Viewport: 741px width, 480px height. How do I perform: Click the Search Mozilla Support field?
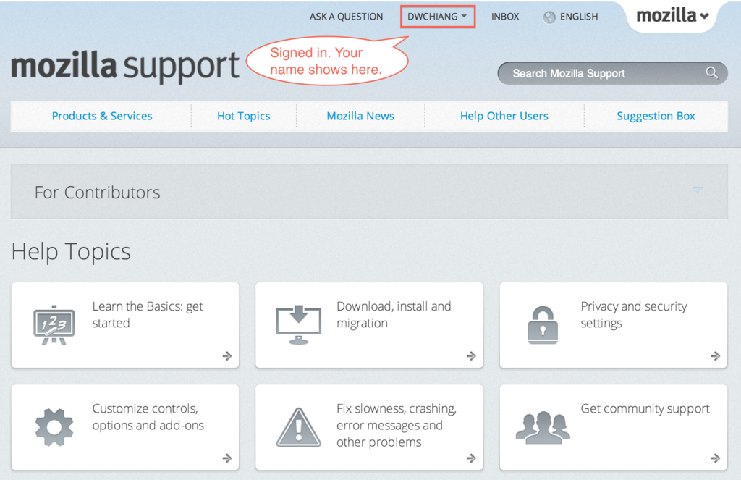click(612, 73)
